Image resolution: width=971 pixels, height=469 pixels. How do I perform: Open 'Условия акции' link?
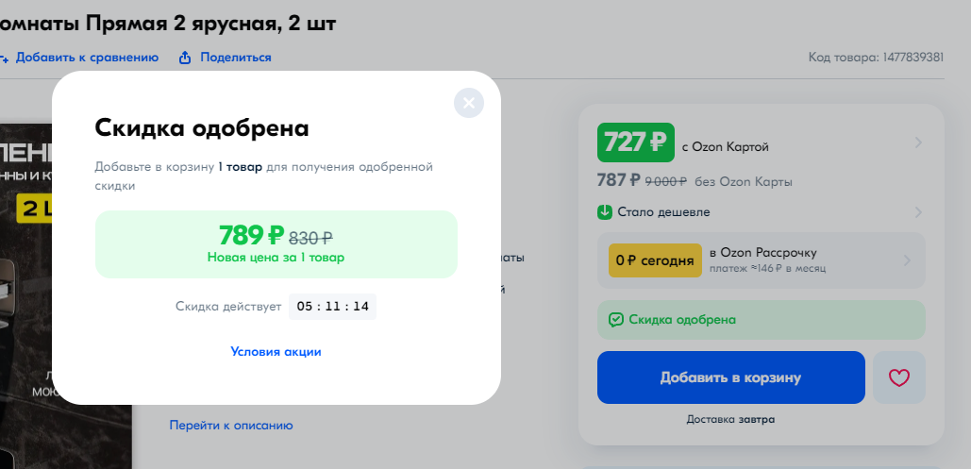(x=276, y=351)
